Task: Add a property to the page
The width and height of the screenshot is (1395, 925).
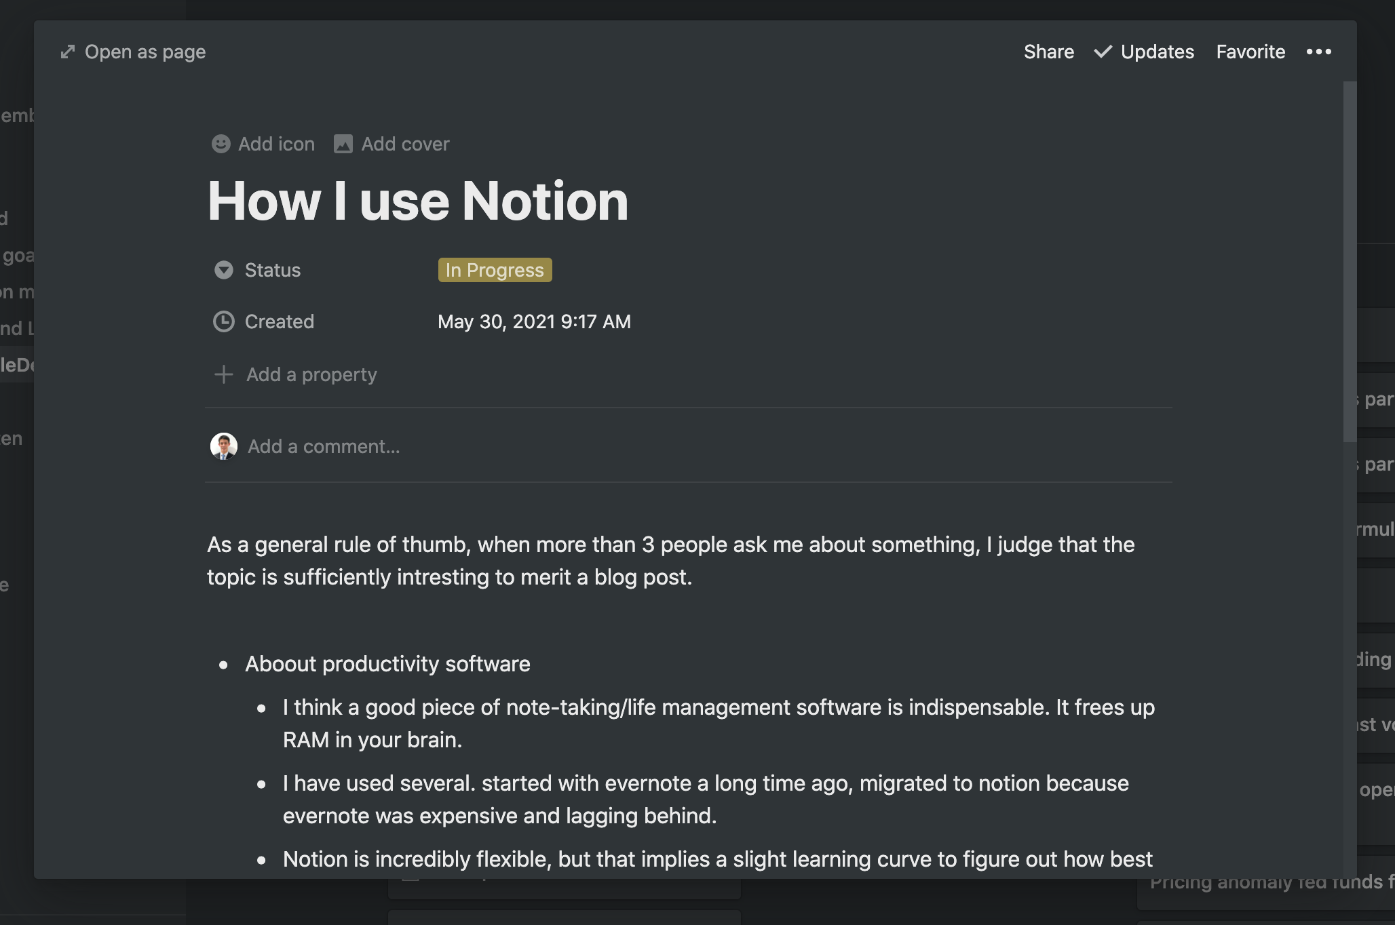Action: point(311,374)
